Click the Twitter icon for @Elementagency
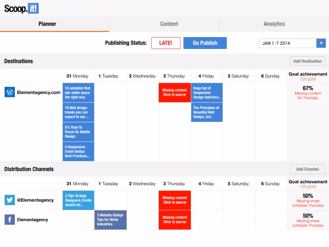This screenshot has width=329, height=247. (10, 200)
